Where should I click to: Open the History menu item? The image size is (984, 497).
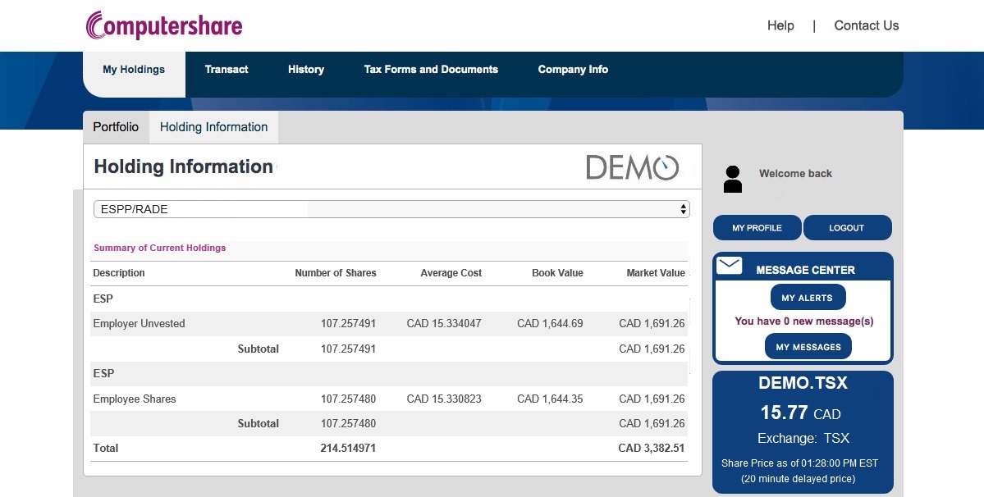click(x=306, y=70)
